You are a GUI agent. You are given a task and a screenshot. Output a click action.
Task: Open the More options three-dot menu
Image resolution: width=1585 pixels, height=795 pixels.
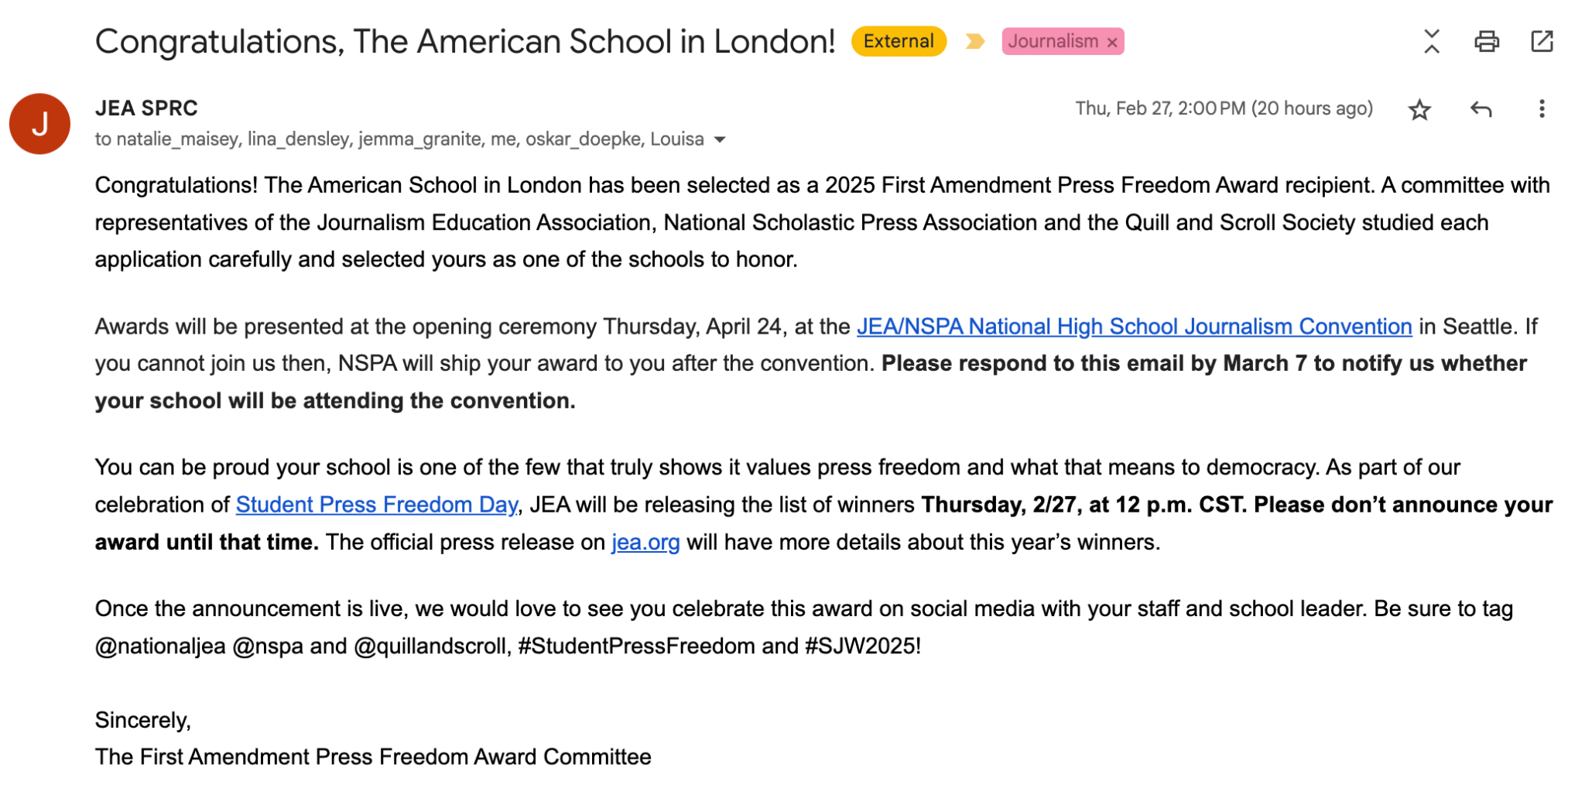pyautogui.click(x=1541, y=109)
